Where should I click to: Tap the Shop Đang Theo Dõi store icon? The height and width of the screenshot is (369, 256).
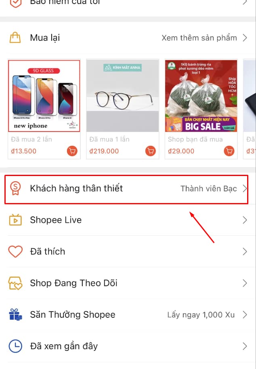(x=15, y=283)
